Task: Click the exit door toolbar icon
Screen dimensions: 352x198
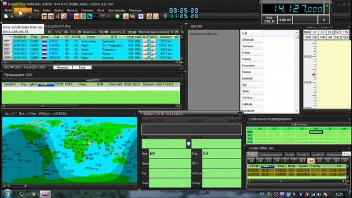Action: coord(165,16)
